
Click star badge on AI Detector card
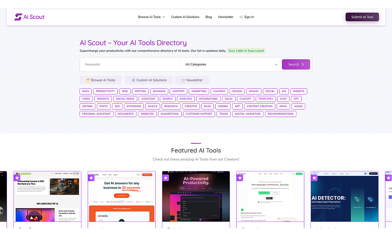coord(315,178)
